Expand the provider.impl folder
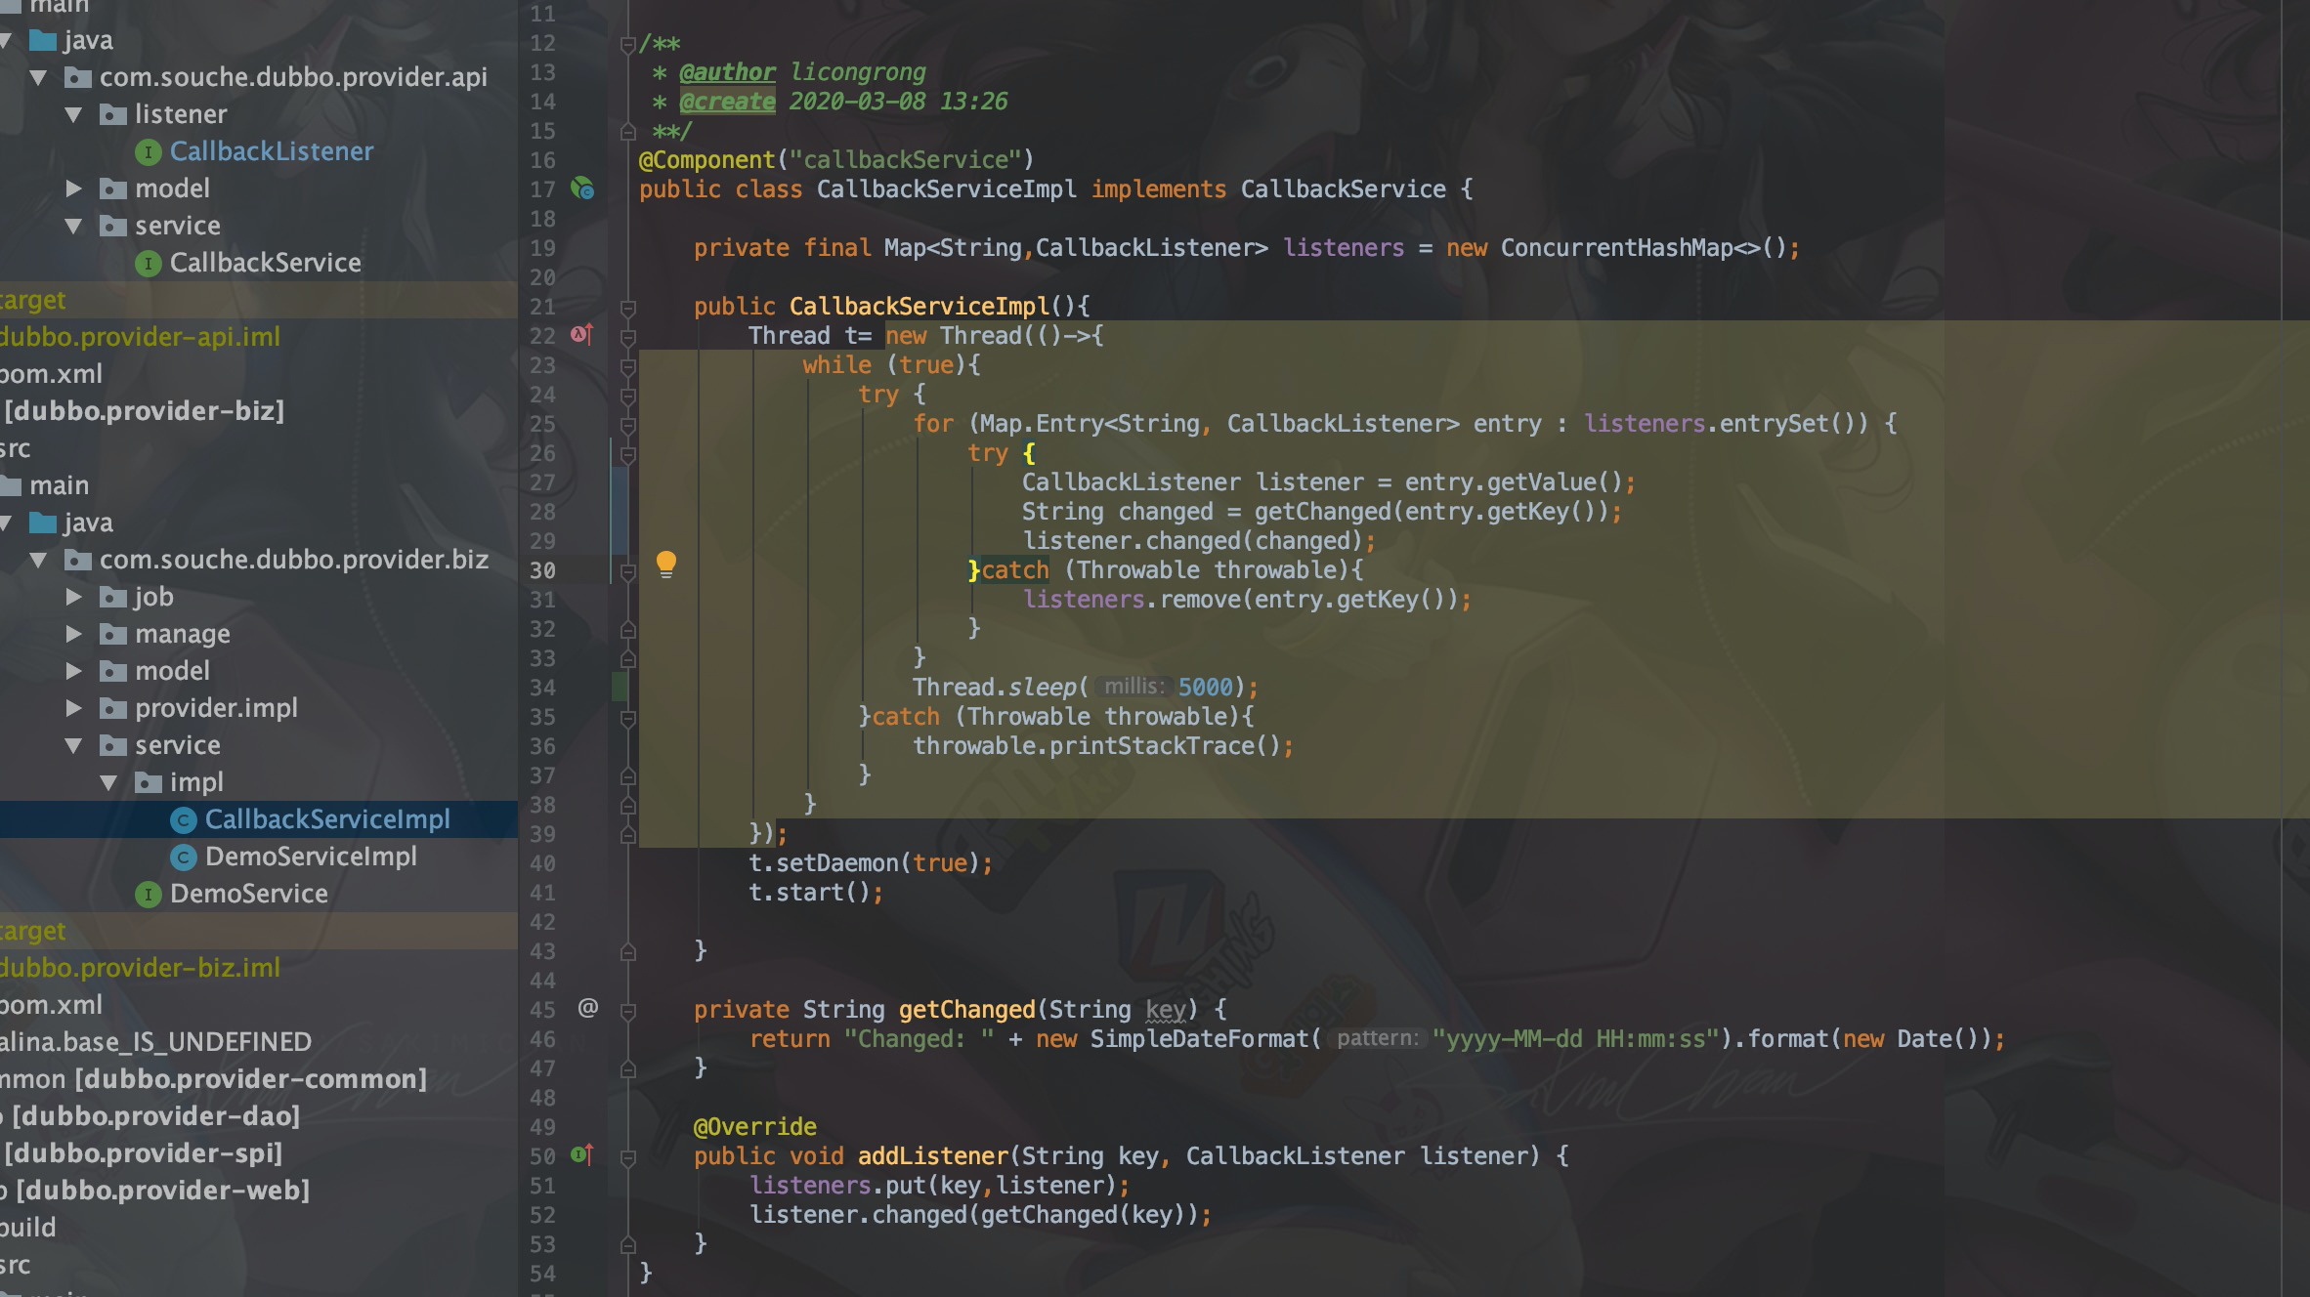Viewport: 2310px width, 1297px height. (x=73, y=708)
